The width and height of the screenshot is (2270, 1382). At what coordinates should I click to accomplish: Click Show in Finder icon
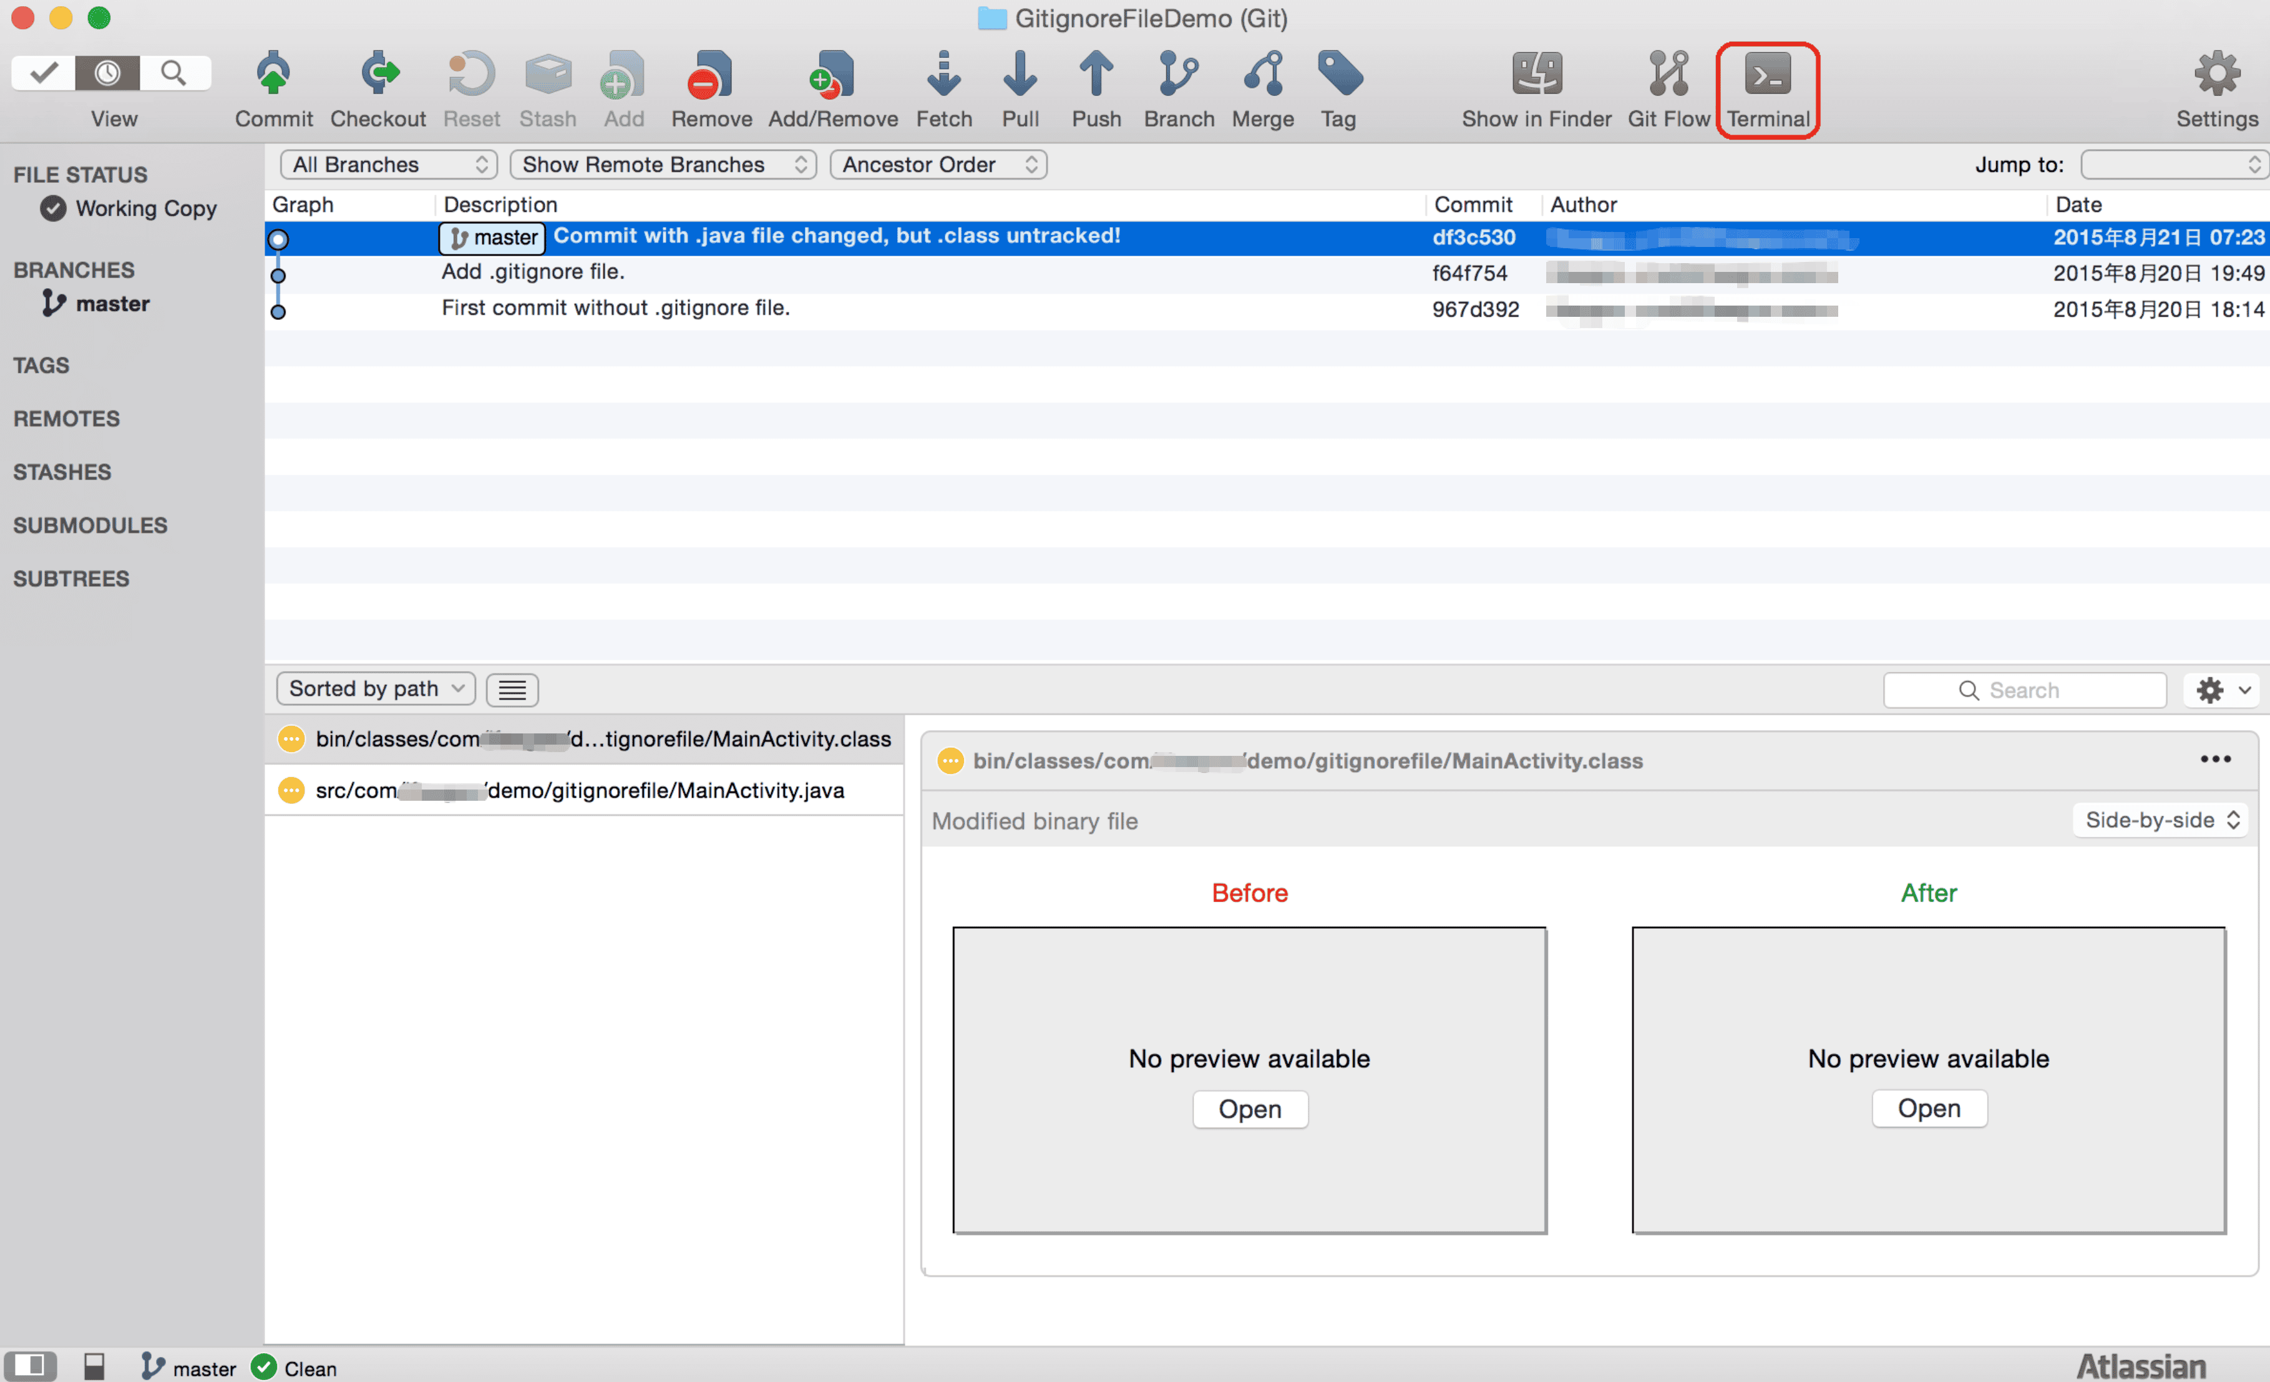(1537, 74)
